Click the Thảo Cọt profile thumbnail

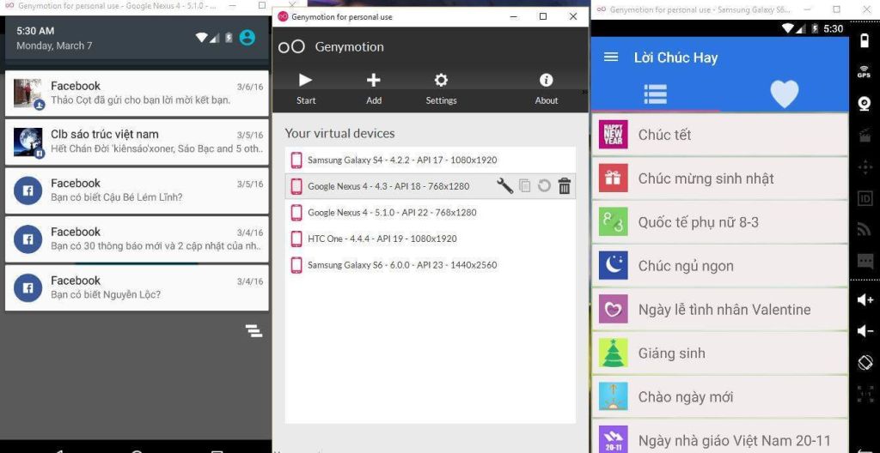click(x=28, y=93)
